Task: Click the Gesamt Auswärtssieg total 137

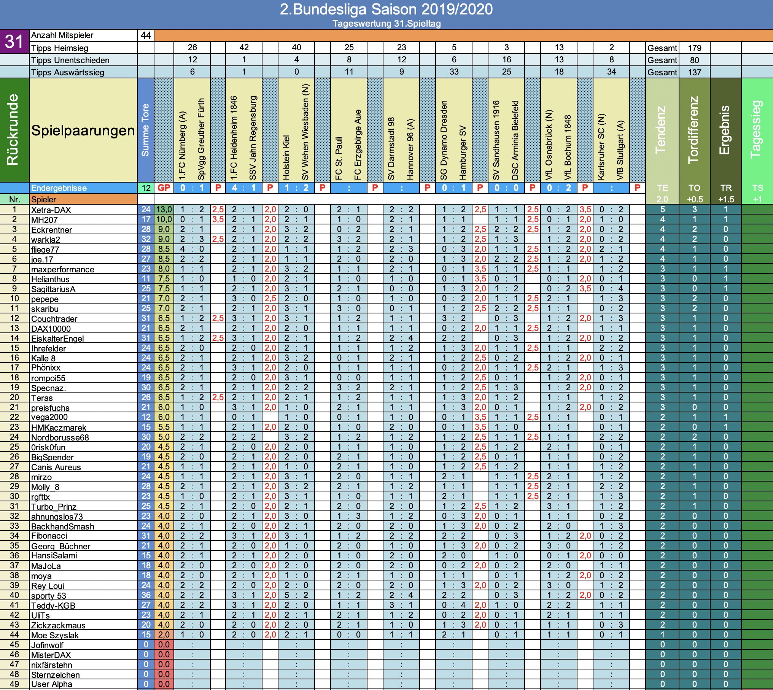Action: (x=694, y=72)
